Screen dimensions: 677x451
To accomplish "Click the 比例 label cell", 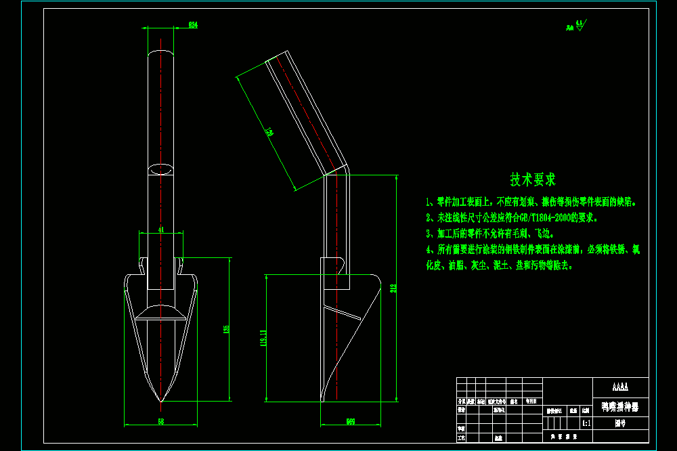I will point(586,411).
